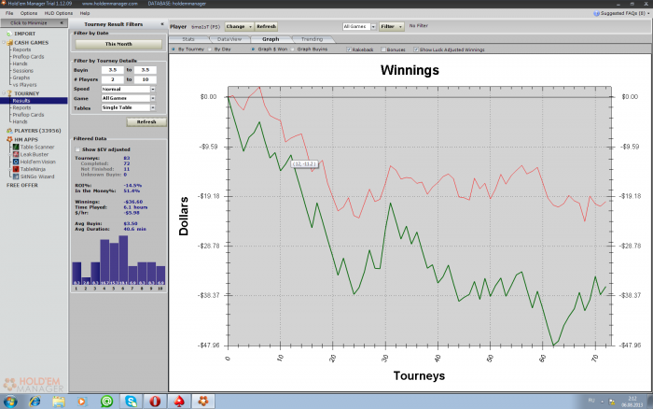Open Skype from the taskbar
This screenshot has height=409, width=653.
coord(132,402)
